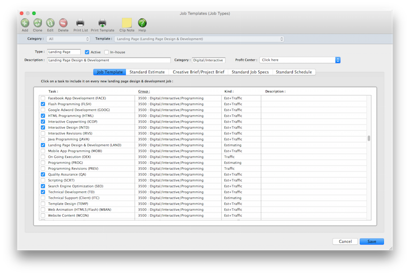
Task: Open the Clip Note sticky icon
Action: (x=127, y=23)
